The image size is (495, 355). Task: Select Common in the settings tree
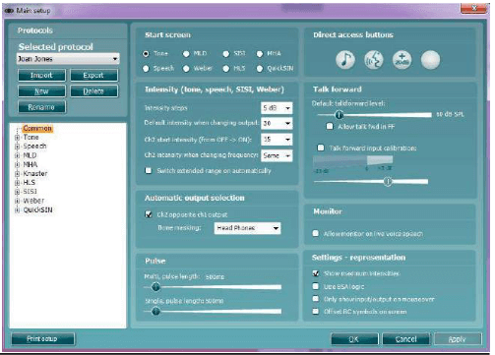(x=37, y=128)
